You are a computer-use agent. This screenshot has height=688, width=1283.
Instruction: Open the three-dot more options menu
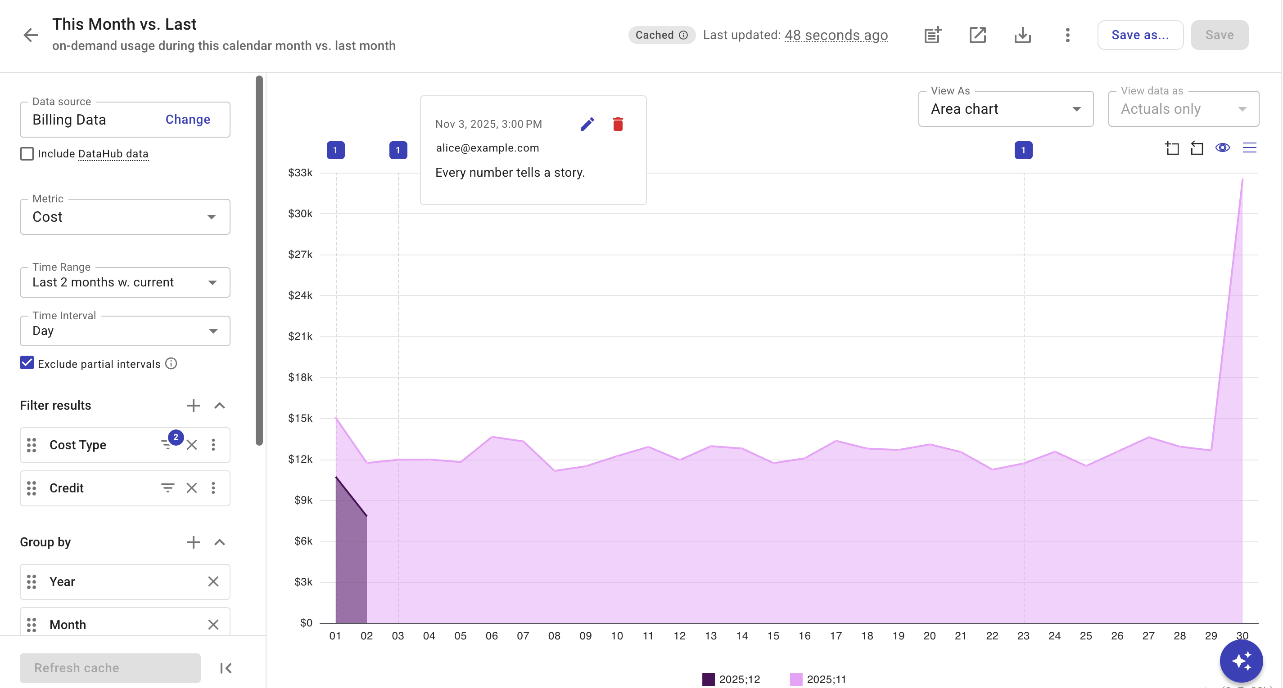(1067, 35)
